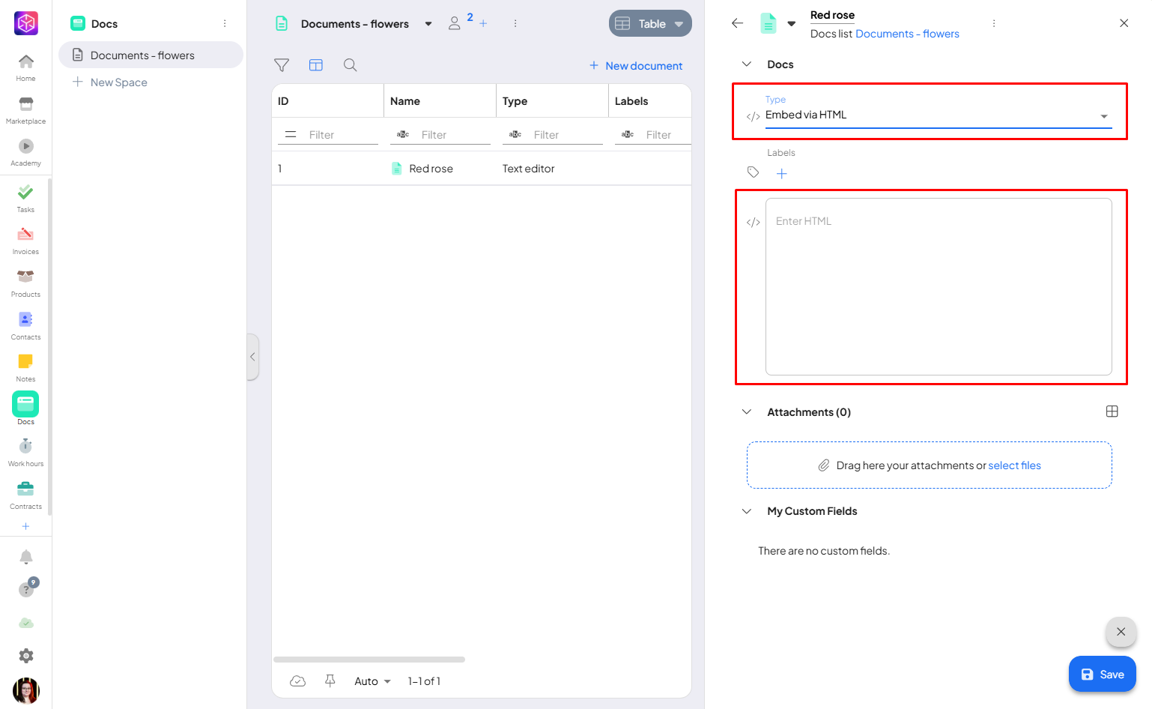Open the table search magnifier icon
Screen dimensions: 1152x709
(350, 65)
